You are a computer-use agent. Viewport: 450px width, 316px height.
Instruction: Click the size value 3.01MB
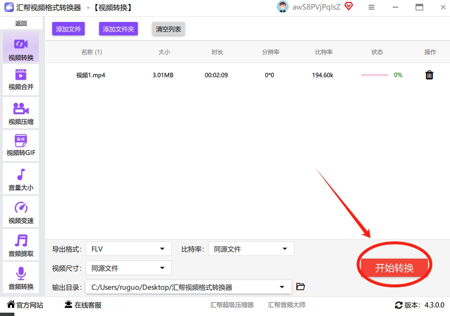click(x=163, y=75)
